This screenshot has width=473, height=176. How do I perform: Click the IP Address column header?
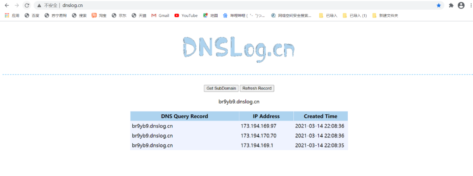click(266, 116)
